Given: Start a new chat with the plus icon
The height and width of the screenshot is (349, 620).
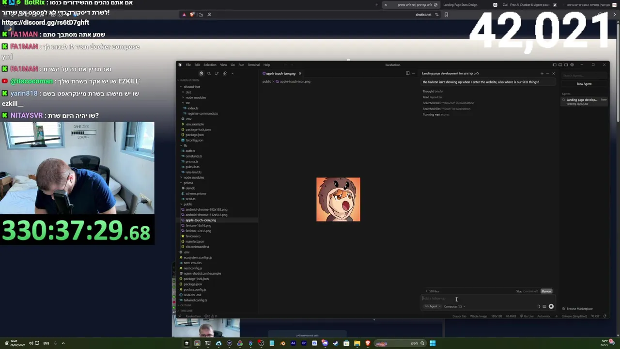Looking at the screenshot, I should (542, 73).
